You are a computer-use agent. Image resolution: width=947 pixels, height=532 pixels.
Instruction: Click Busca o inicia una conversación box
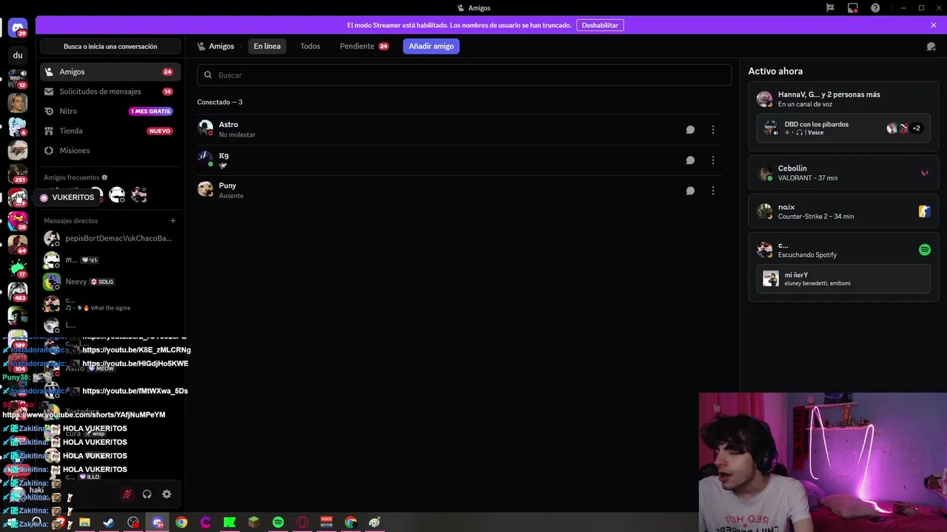coord(110,47)
